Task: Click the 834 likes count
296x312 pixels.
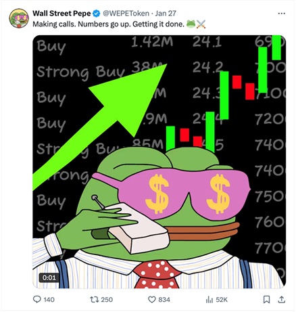Action: (164, 300)
